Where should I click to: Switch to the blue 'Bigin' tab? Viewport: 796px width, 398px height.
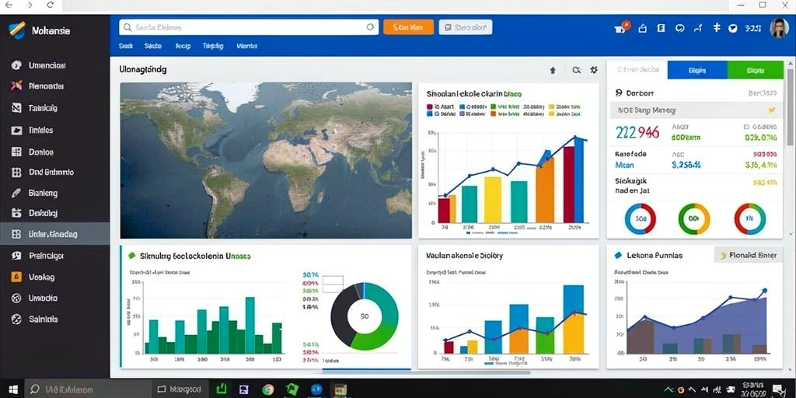click(x=697, y=70)
